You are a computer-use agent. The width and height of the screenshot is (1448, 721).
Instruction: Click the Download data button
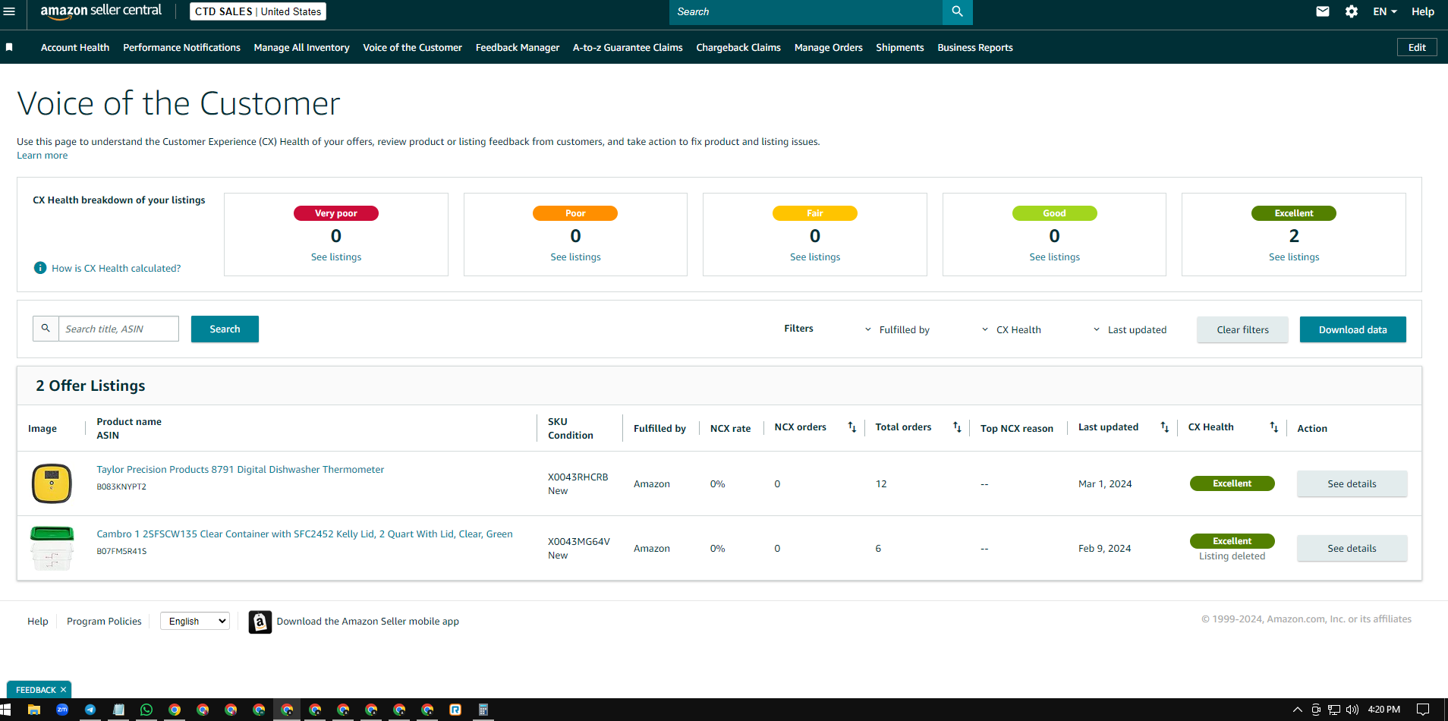(1352, 329)
